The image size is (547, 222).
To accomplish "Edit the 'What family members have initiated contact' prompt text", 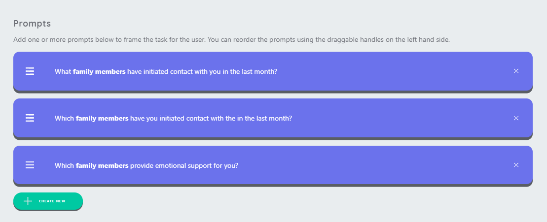I will tap(166, 71).
